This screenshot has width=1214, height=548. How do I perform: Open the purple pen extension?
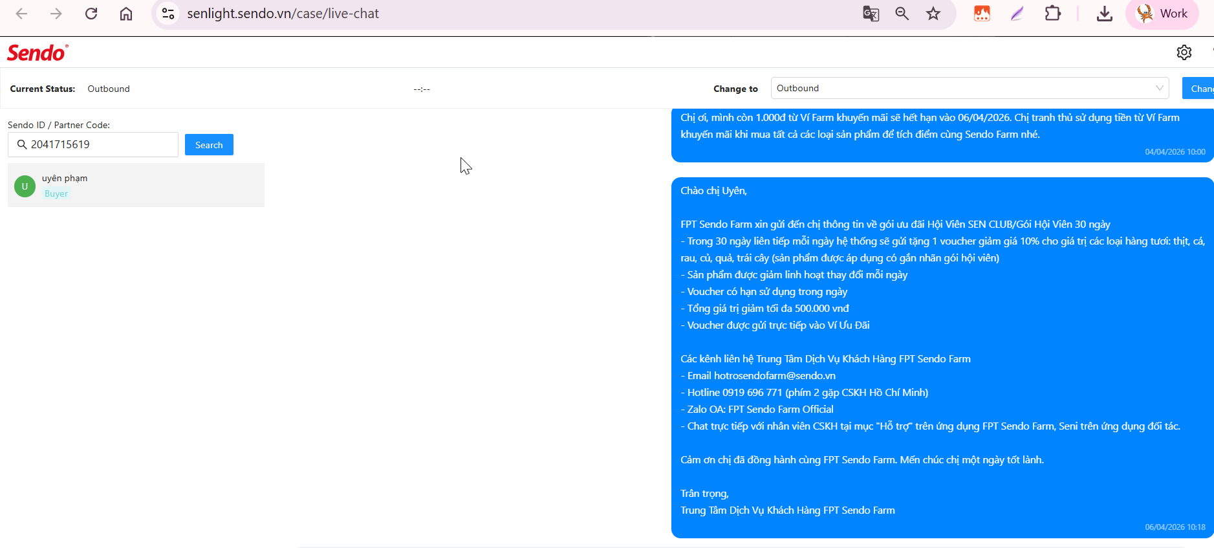coord(1017,14)
